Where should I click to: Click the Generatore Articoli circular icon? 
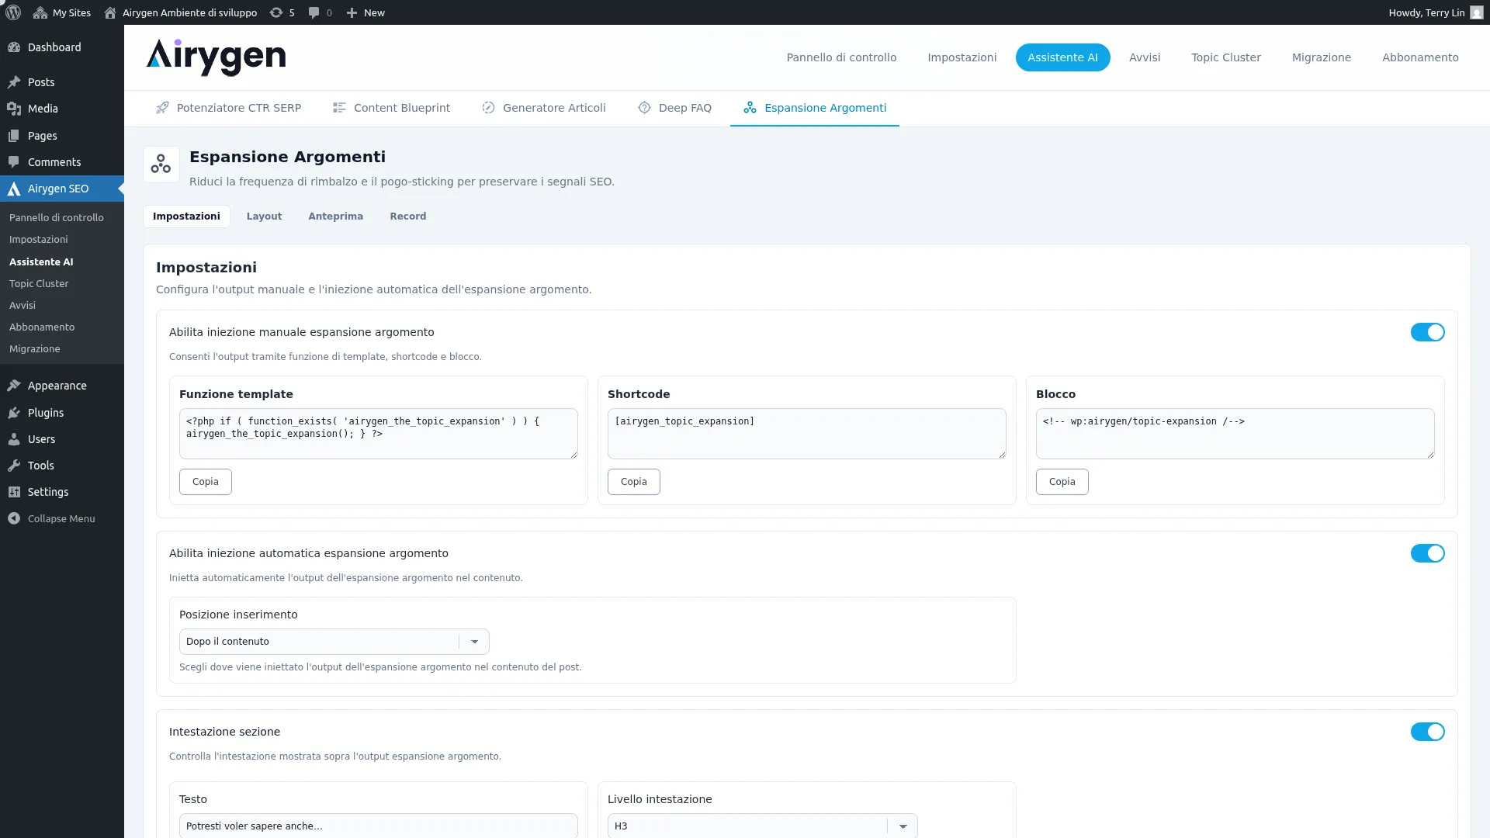[x=488, y=108]
